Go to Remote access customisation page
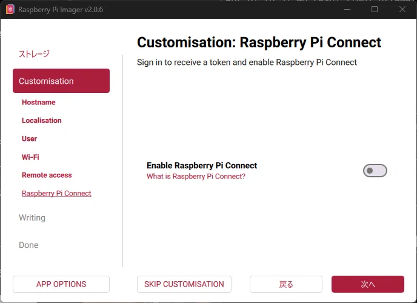 (47, 175)
